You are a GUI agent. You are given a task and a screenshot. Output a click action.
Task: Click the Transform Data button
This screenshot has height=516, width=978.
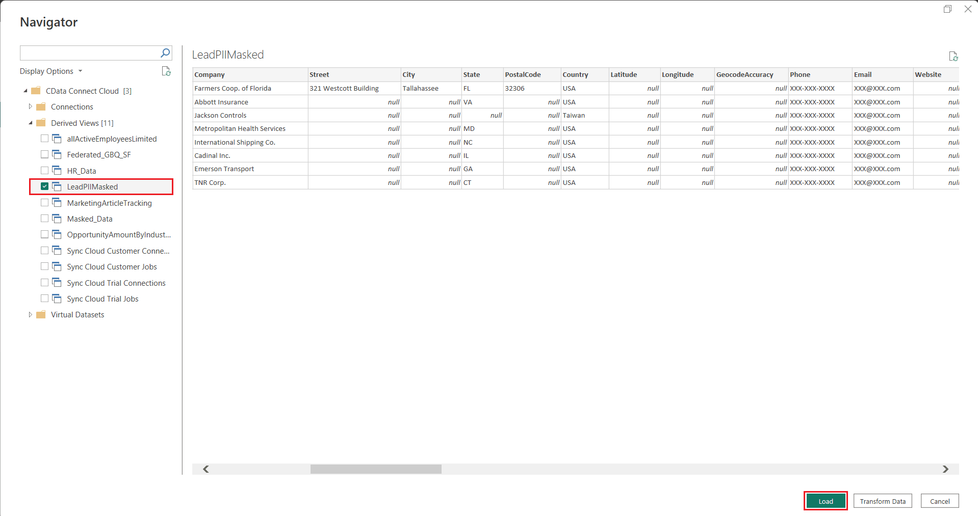point(882,501)
